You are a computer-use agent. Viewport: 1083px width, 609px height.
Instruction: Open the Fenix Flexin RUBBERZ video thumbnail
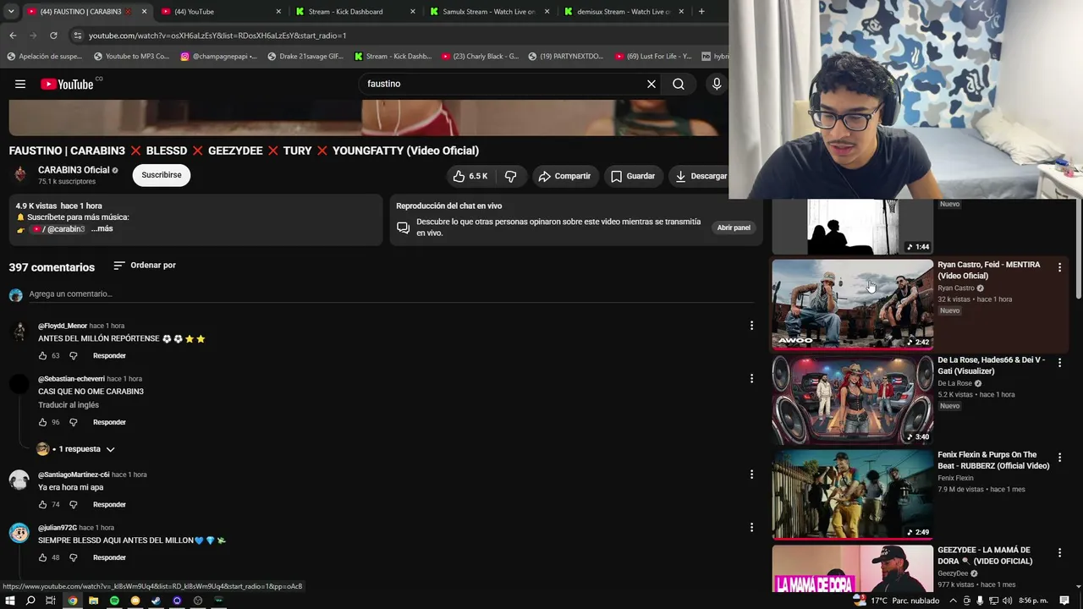[853, 494]
